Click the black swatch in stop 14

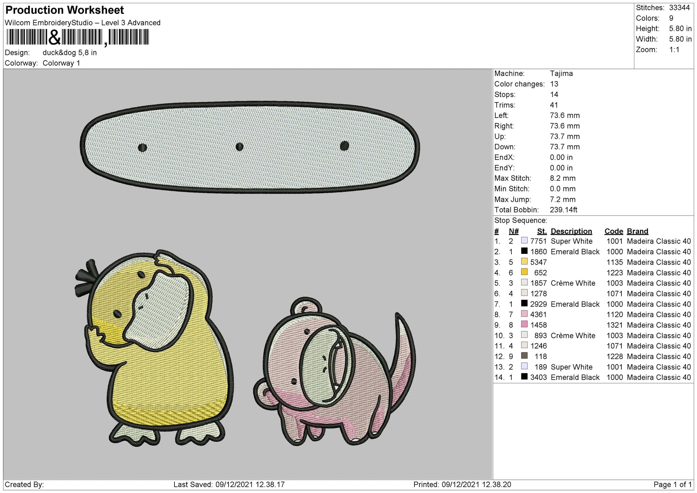point(524,376)
